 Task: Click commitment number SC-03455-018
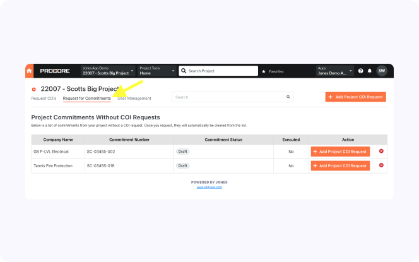click(100, 166)
